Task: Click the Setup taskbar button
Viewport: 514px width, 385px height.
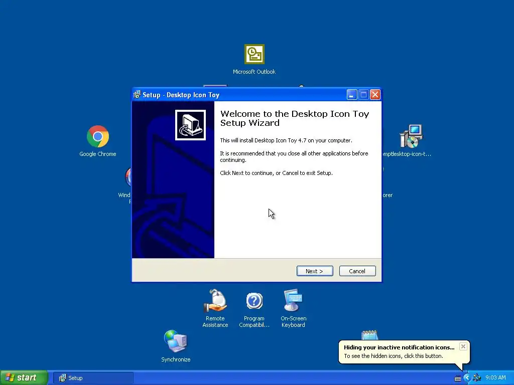Action: (93, 378)
